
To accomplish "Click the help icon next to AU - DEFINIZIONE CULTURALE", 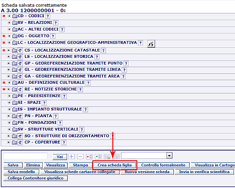I will coord(88,83).
